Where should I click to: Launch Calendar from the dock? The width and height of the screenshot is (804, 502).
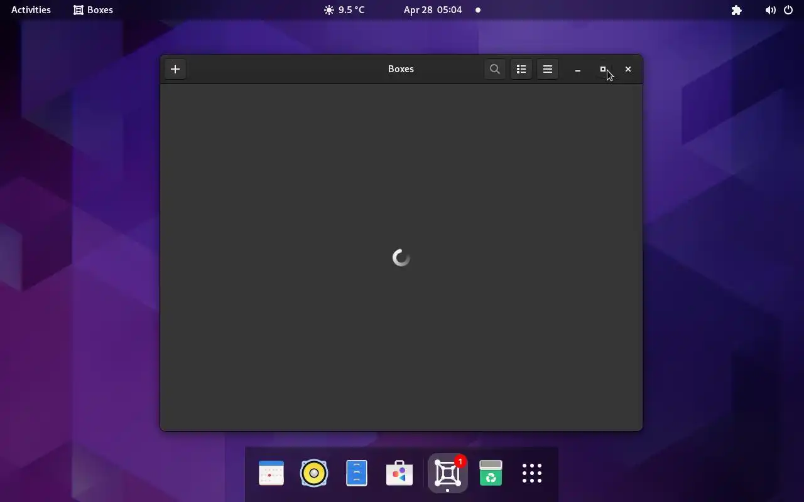pyautogui.click(x=271, y=473)
